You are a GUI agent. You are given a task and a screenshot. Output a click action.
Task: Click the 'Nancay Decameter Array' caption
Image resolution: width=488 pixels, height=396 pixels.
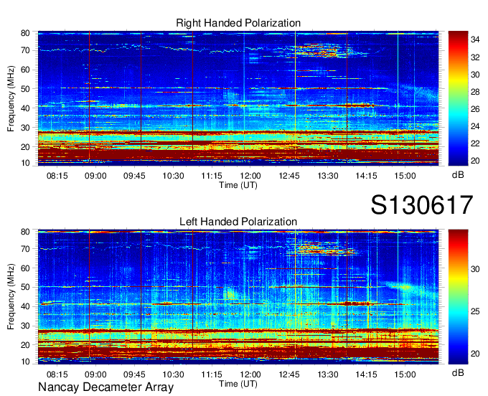(105, 387)
